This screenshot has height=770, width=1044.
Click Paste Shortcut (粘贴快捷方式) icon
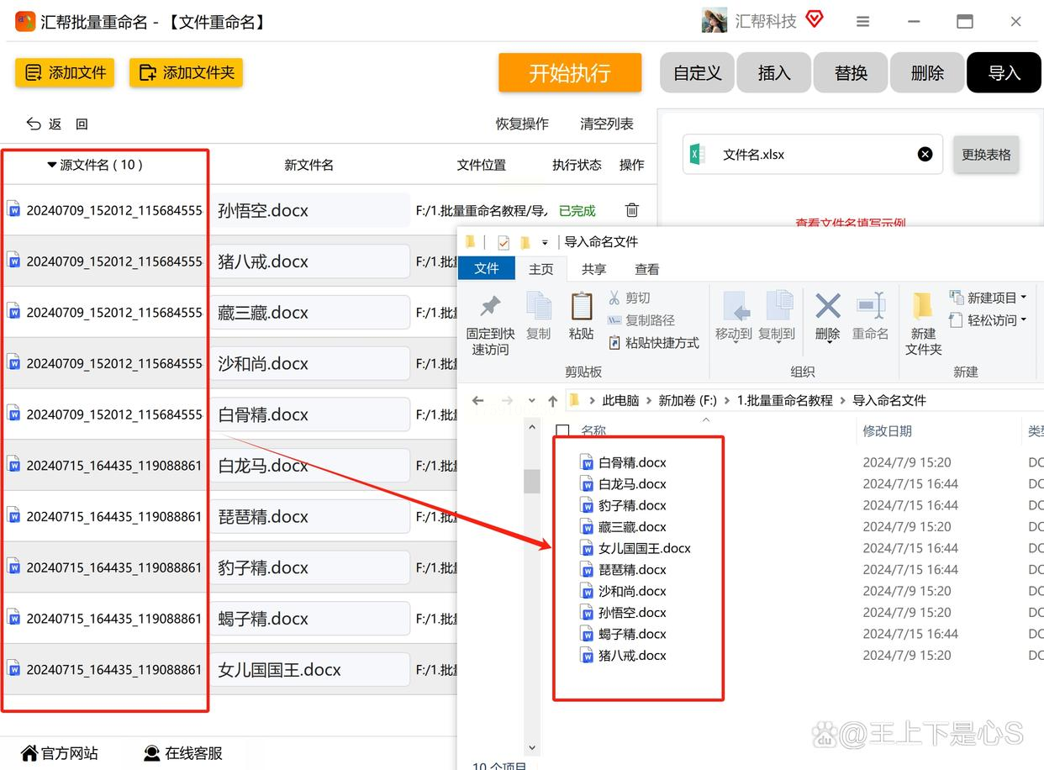pyautogui.click(x=614, y=343)
